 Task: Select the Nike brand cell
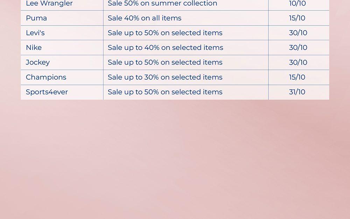pos(34,48)
